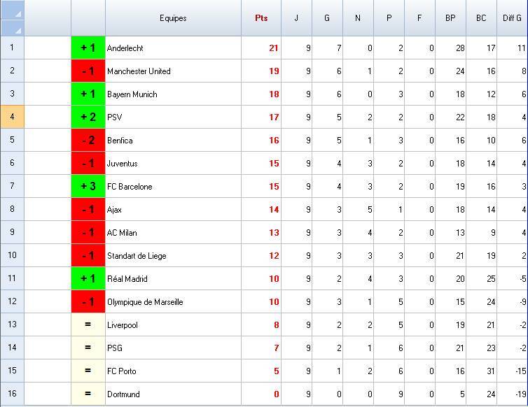The image size is (528, 407).
Task: Click the Anderlecht team name cell
Action: coord(172,48)
